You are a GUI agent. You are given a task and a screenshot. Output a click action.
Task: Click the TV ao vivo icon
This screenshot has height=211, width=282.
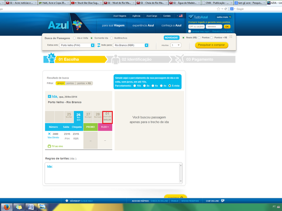(50, 147)
